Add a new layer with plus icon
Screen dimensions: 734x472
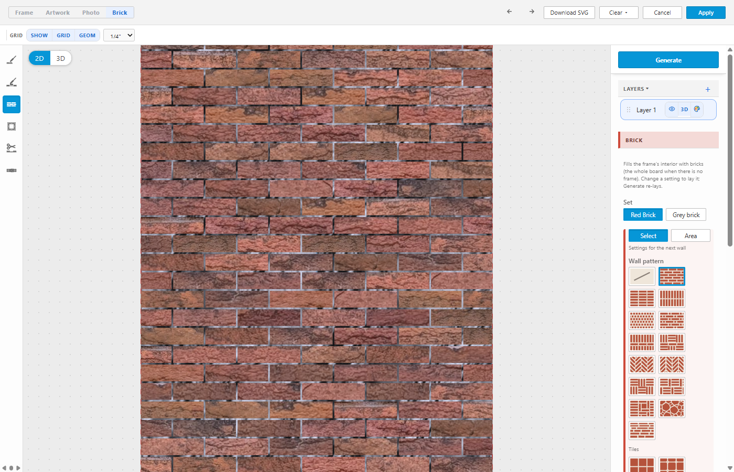point(708,89)
